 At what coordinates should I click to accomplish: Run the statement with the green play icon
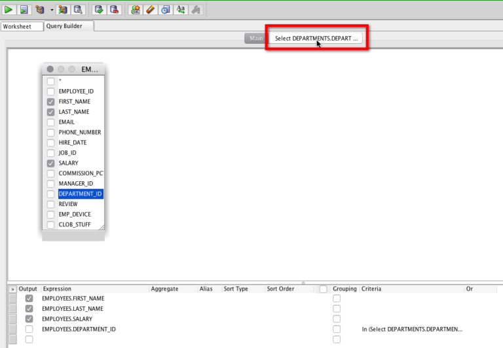coord(9,10)
